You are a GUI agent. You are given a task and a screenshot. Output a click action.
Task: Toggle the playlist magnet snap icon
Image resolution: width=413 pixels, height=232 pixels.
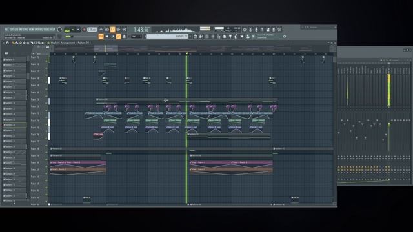pyautogui.click(x=8, y=43)
